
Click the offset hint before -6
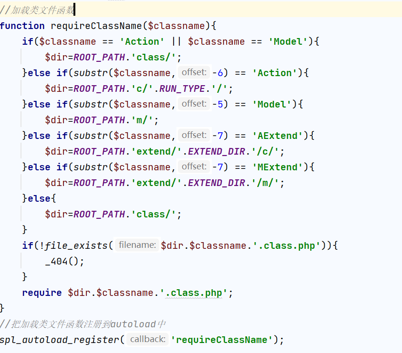click(x=194, y=72)
